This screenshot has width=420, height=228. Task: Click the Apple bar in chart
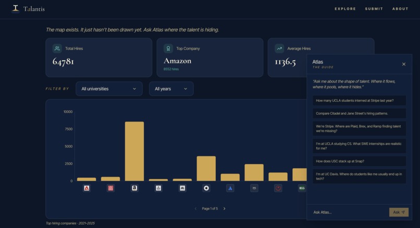(x=206, y=168)
